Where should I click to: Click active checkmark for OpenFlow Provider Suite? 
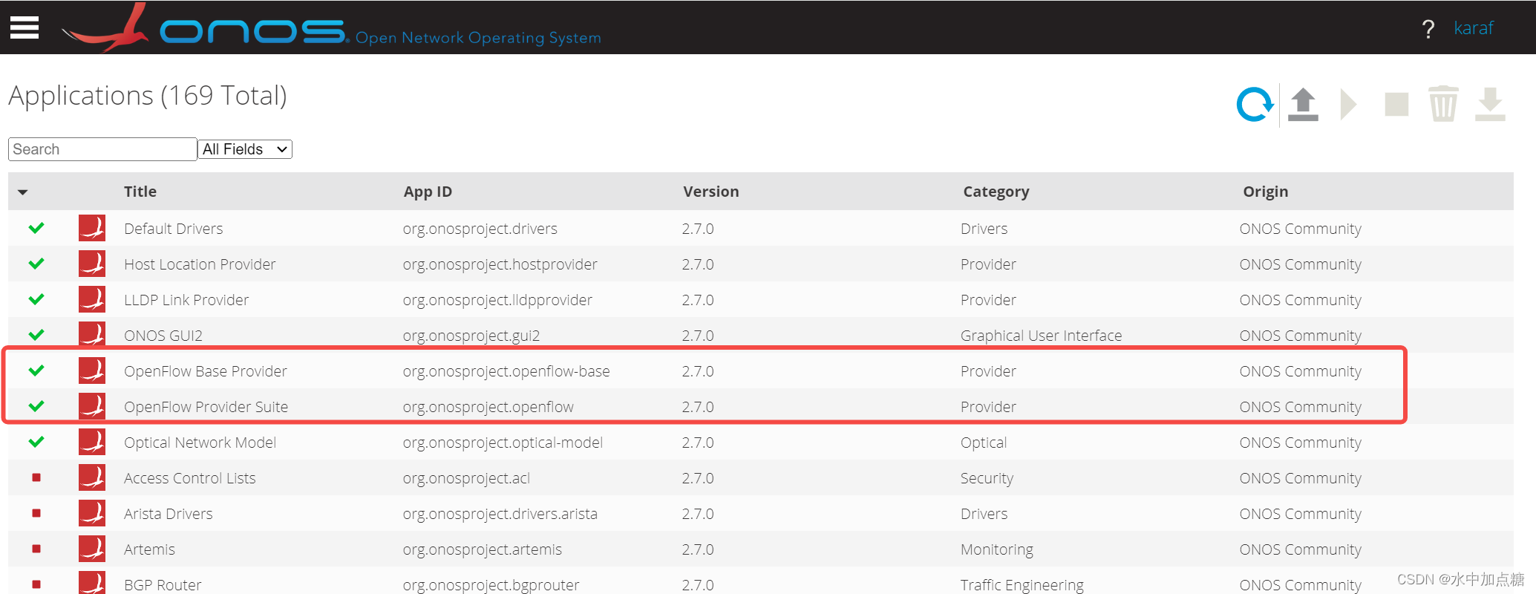(36, 406)
